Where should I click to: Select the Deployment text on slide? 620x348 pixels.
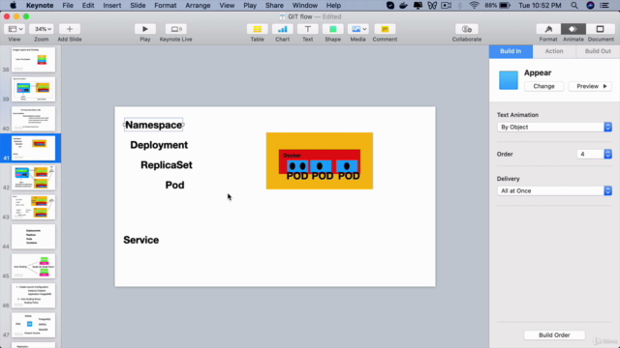159,145
